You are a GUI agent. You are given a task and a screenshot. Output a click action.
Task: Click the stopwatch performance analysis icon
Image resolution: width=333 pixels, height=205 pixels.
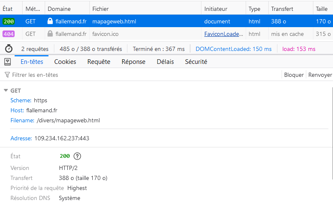tap(8, 49)
